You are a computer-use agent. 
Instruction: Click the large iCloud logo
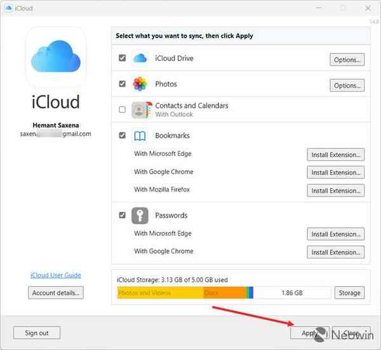[x=55, y=58]
